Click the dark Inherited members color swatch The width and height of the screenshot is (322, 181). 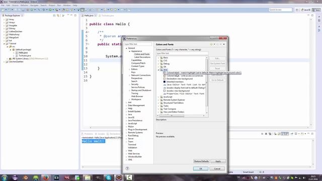pos(165,81)
